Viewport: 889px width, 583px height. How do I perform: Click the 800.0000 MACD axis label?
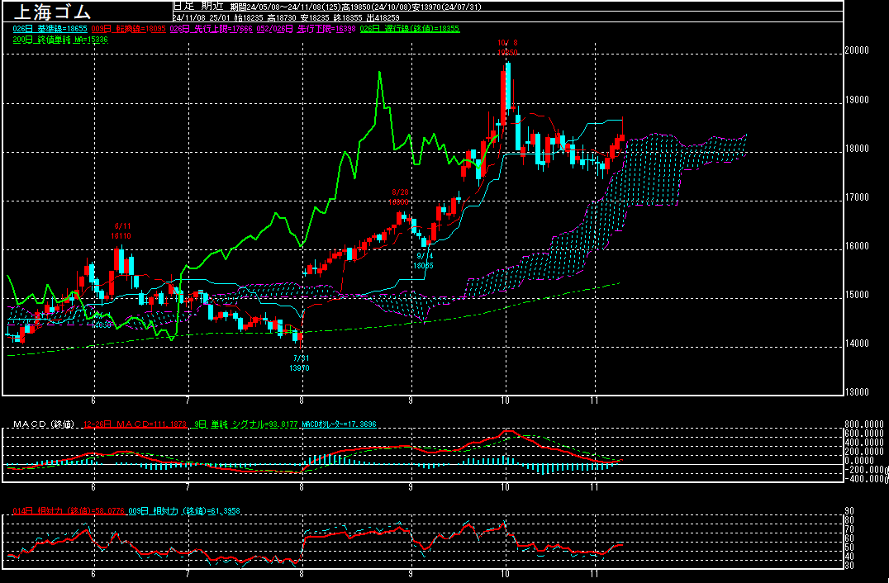point(863,424)
